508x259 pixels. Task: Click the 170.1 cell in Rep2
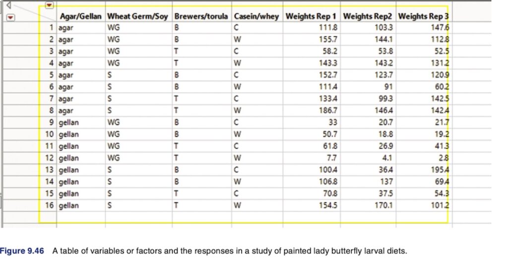(382, 205)
